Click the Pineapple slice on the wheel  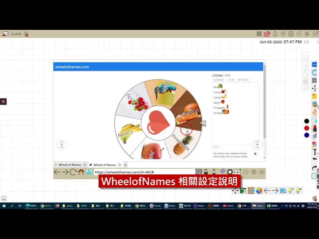tap(182, 142)
